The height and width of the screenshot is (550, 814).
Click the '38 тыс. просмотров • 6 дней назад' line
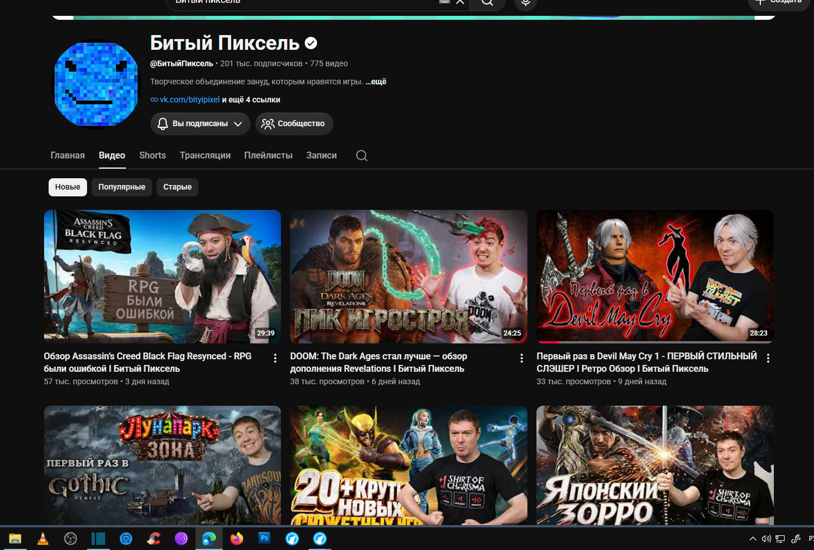[x=355, y=381]
